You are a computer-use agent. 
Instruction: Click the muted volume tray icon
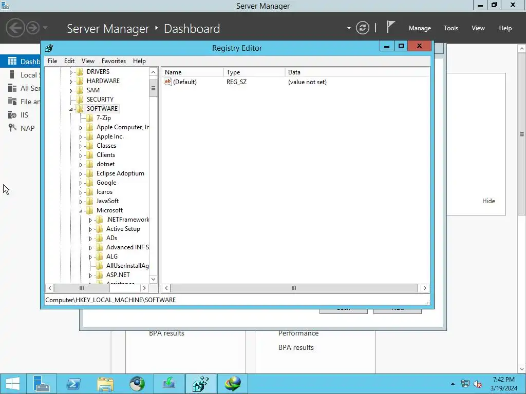coord(478,384)
